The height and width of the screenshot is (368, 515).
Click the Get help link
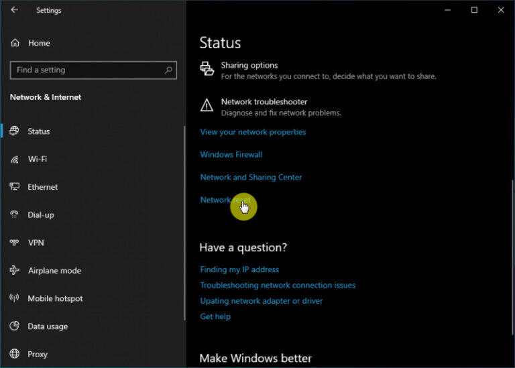(215, 316)
